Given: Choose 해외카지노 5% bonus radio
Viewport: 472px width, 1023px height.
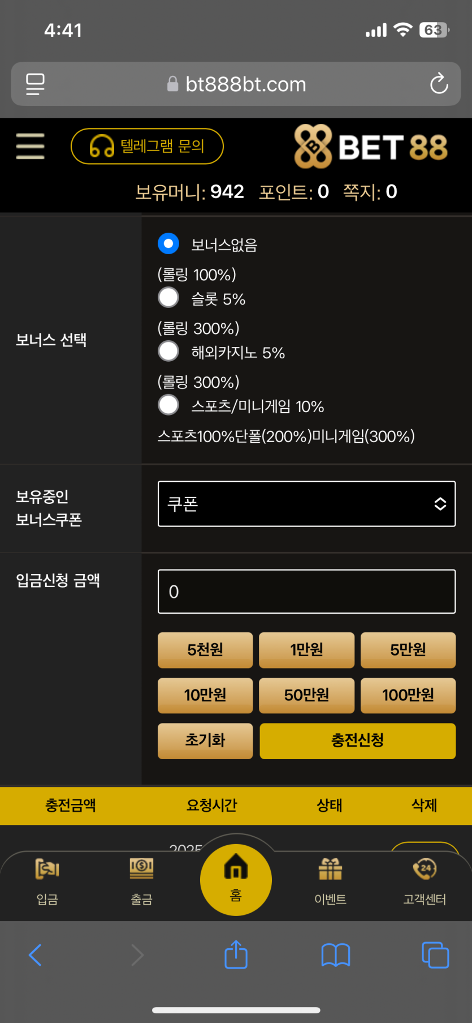Looking at the screenshot, I should point(168,352).
